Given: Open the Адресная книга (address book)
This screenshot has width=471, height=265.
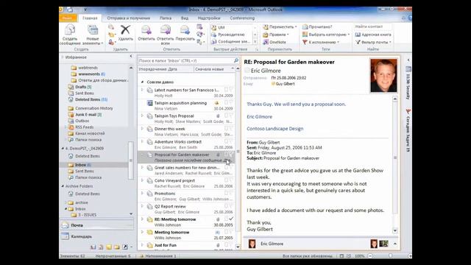Looking at the screenshot, I should pyautogui.click(x=373, y=35).
